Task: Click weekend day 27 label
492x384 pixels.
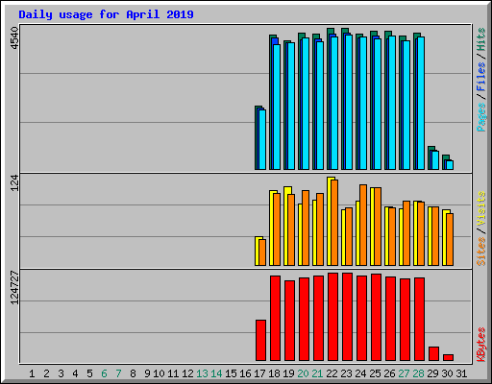Action: [404, 373]
